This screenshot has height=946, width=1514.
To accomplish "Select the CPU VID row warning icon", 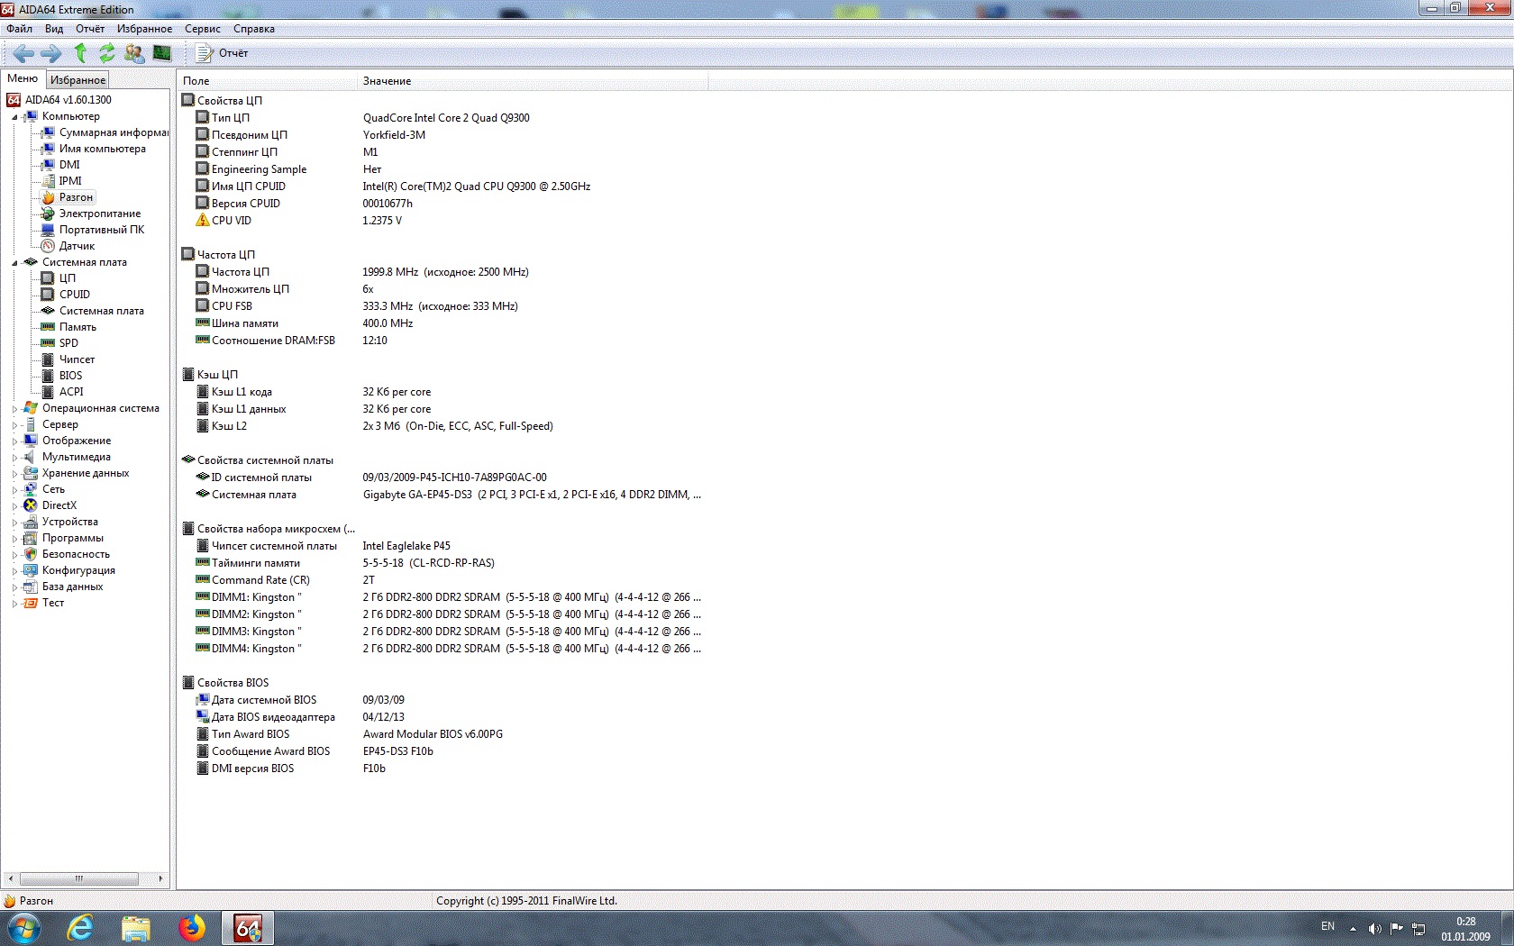I will [203, 220].
